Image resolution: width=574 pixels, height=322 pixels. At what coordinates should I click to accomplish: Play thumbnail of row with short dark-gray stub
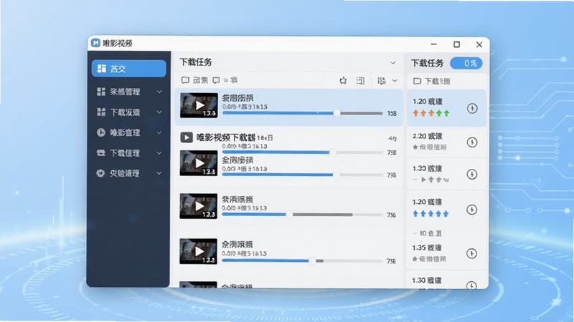(x=199, y=252)
